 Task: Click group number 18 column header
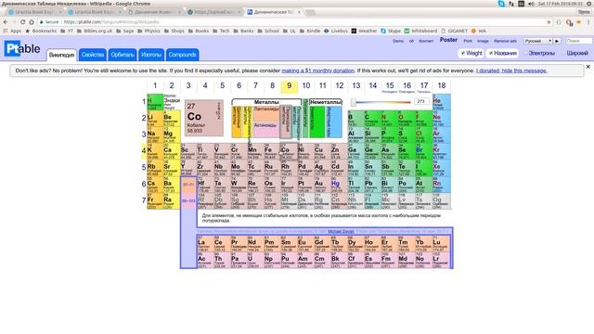tap(442, 86)
